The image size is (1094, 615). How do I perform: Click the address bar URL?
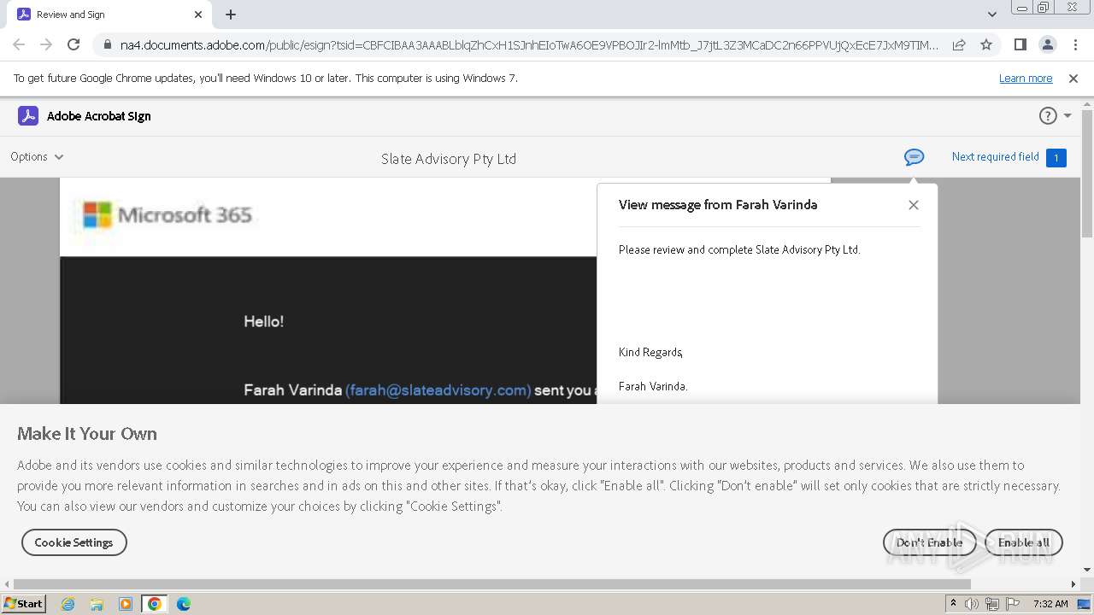pos(528,44)
